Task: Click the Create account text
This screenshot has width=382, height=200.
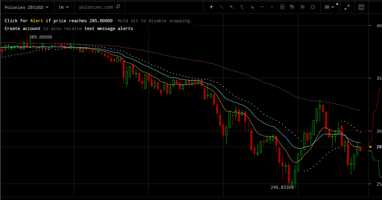Action: click(x=23, y=28)
